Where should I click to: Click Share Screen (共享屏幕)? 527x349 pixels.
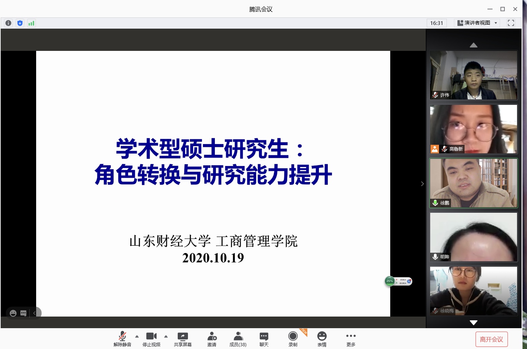point(182,339)
